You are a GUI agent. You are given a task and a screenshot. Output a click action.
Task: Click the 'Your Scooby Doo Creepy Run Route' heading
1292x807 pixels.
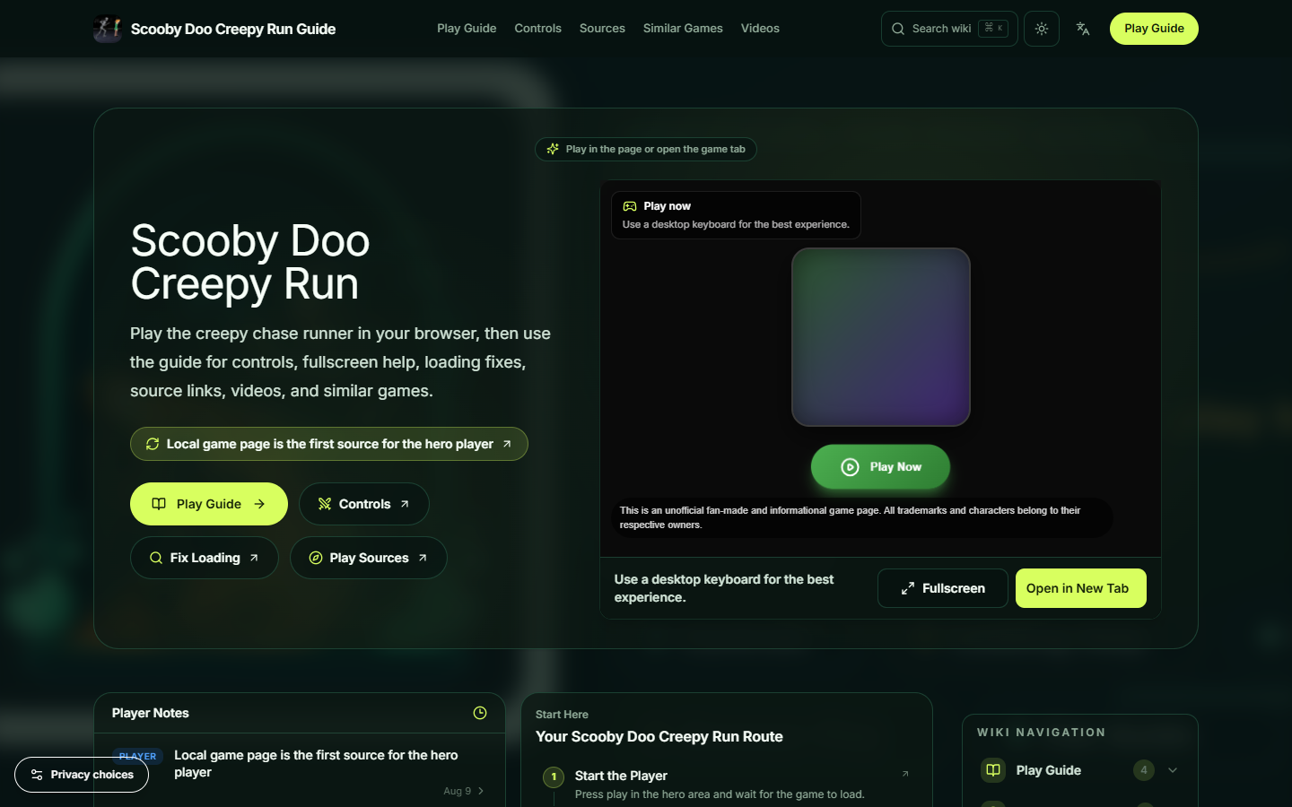[659, 736]
